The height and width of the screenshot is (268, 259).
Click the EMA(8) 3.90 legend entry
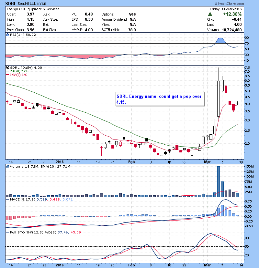18,75
